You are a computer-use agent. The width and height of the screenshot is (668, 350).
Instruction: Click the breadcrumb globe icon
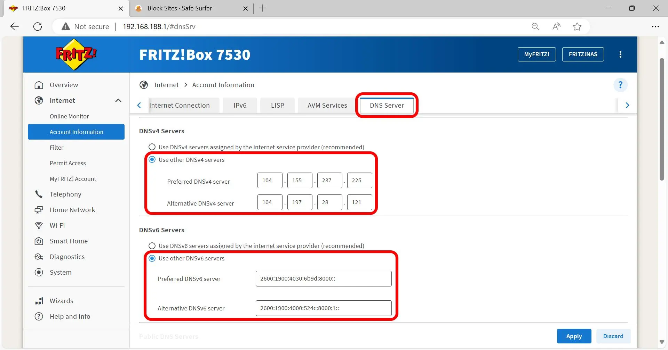point(144,85)
